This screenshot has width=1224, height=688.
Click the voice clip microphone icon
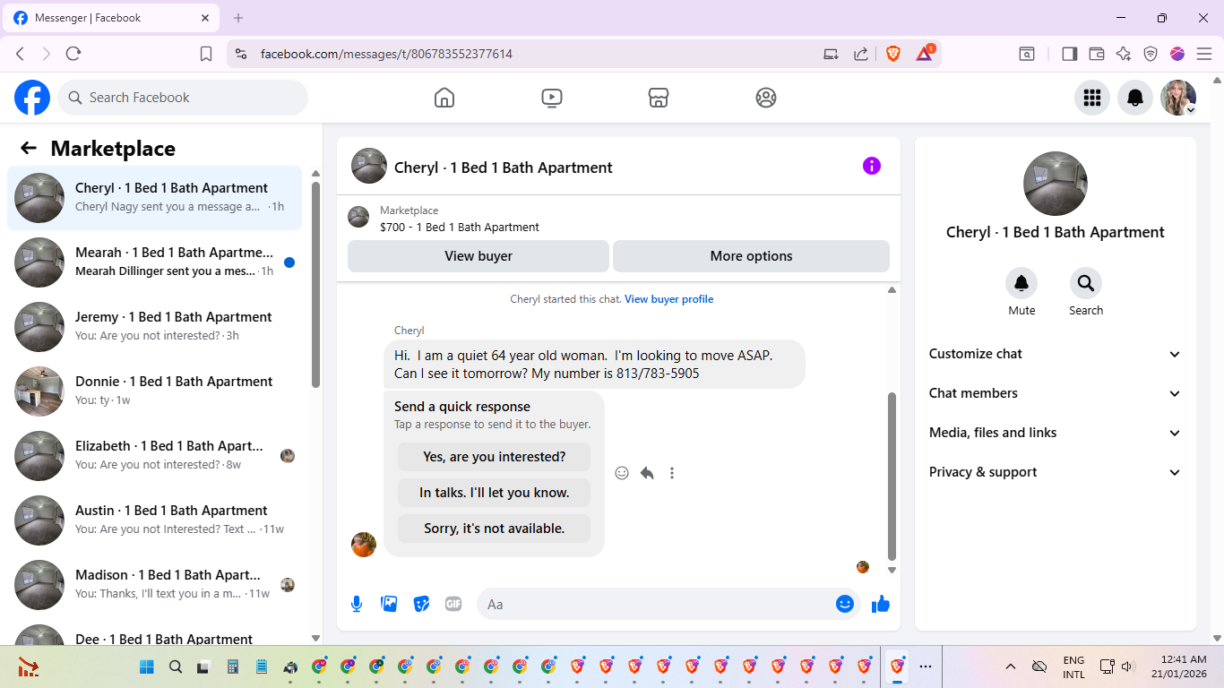point(357,604)
